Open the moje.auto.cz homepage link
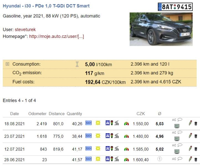This screenshot has height=166, width=200. point(57,36)
